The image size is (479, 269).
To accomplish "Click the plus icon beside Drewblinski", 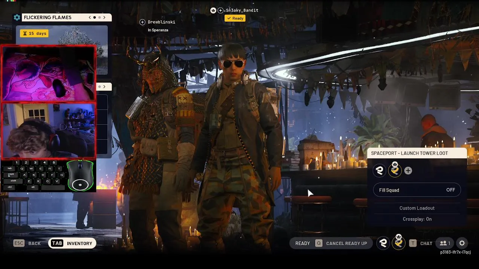I will (x=142, y=22).
